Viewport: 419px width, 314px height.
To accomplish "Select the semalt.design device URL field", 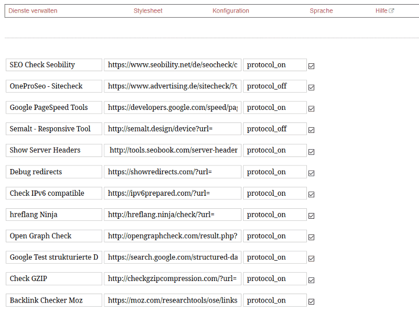I will [x=173, y=129].
